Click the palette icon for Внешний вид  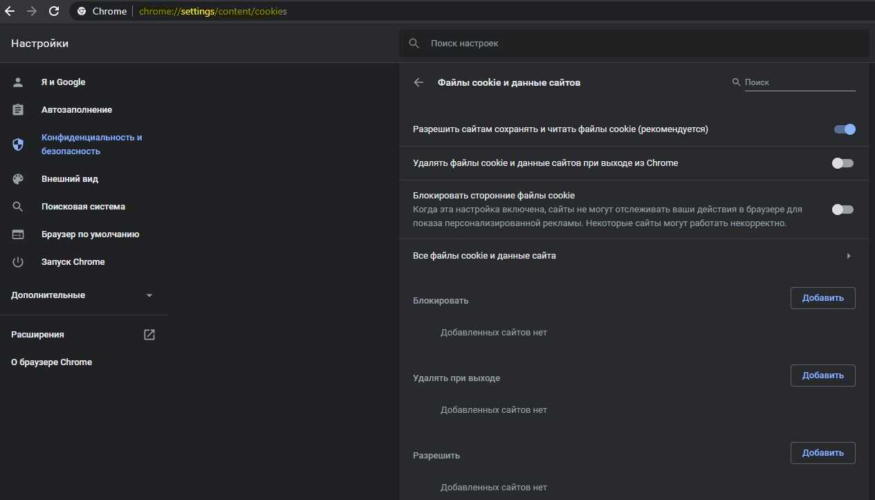[18, 179]
